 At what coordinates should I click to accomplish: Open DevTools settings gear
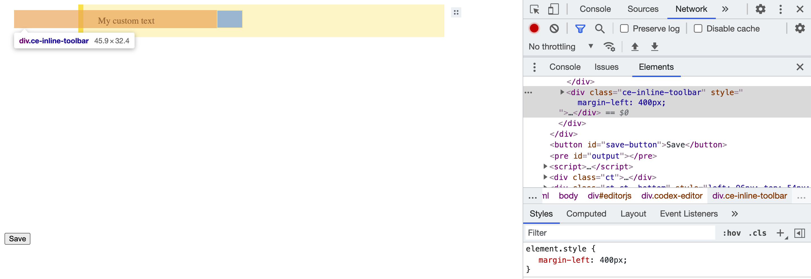pyautogui.click(x=760, y=9)
